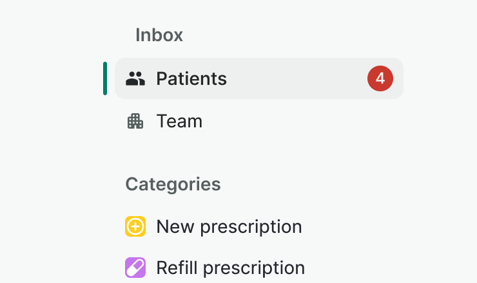Click the "Team" text label
The image size is (477, 283).
[179, 121]
